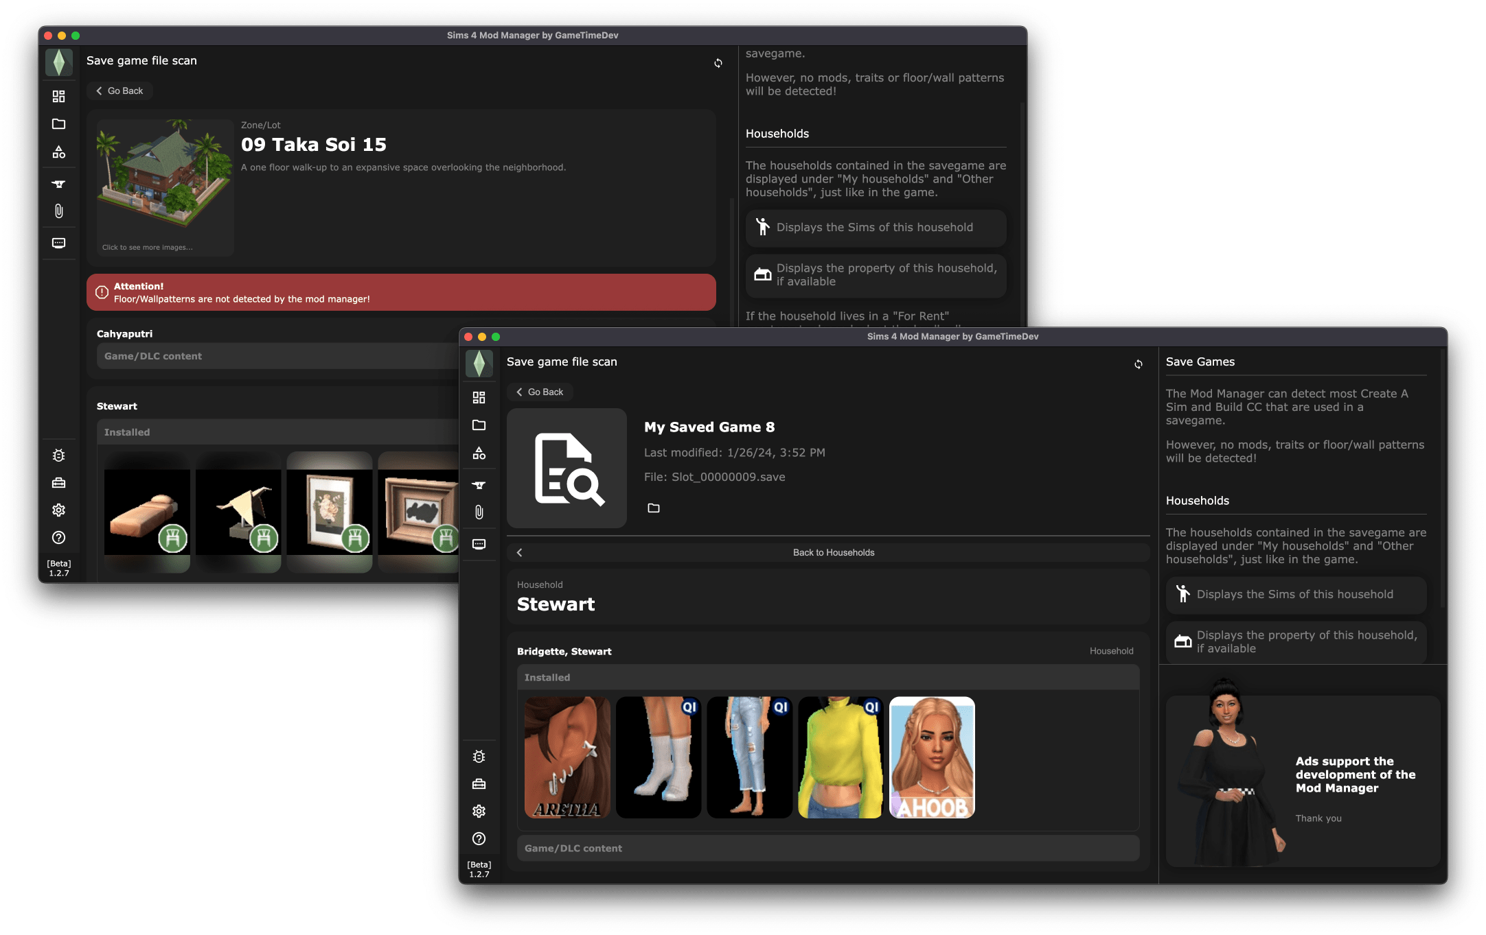Open help icon in back window sidebar
This screenshot has height=935, width=1486.
(x=58, y=537)
